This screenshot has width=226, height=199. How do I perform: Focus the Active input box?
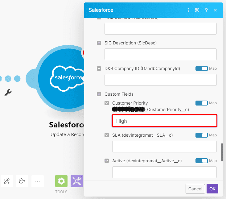tap(164, 172)
